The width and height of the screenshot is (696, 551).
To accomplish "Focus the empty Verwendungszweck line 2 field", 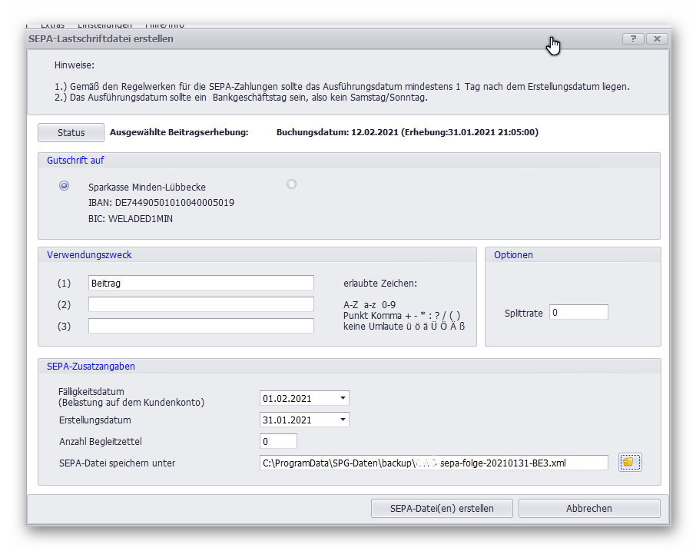I will tap(201, 304).
